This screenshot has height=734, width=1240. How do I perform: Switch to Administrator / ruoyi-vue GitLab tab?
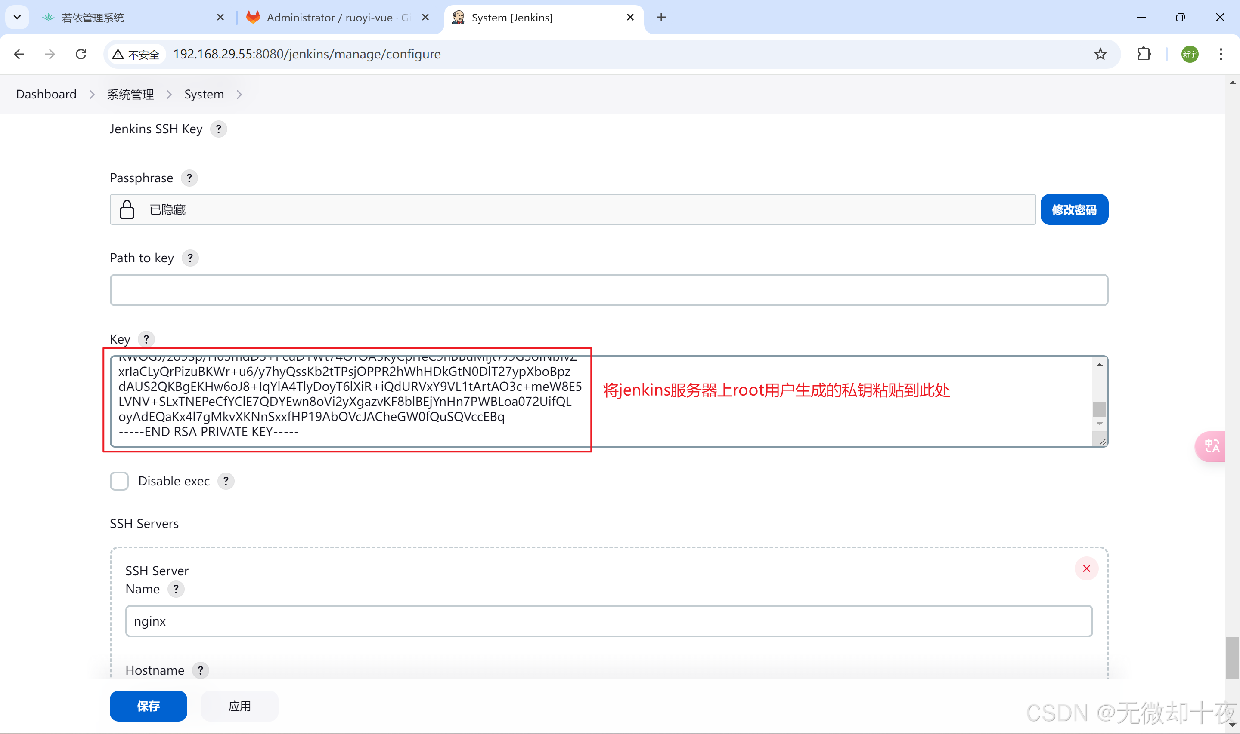pyautogui.click(x=338, y=18)
